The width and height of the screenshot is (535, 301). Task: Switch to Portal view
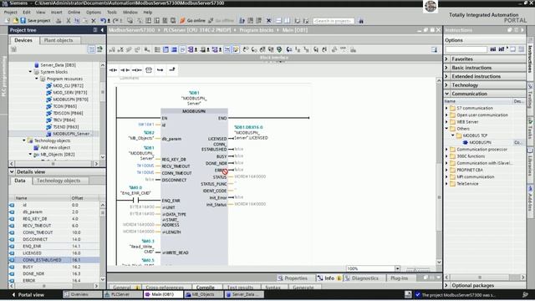(28, 294)
